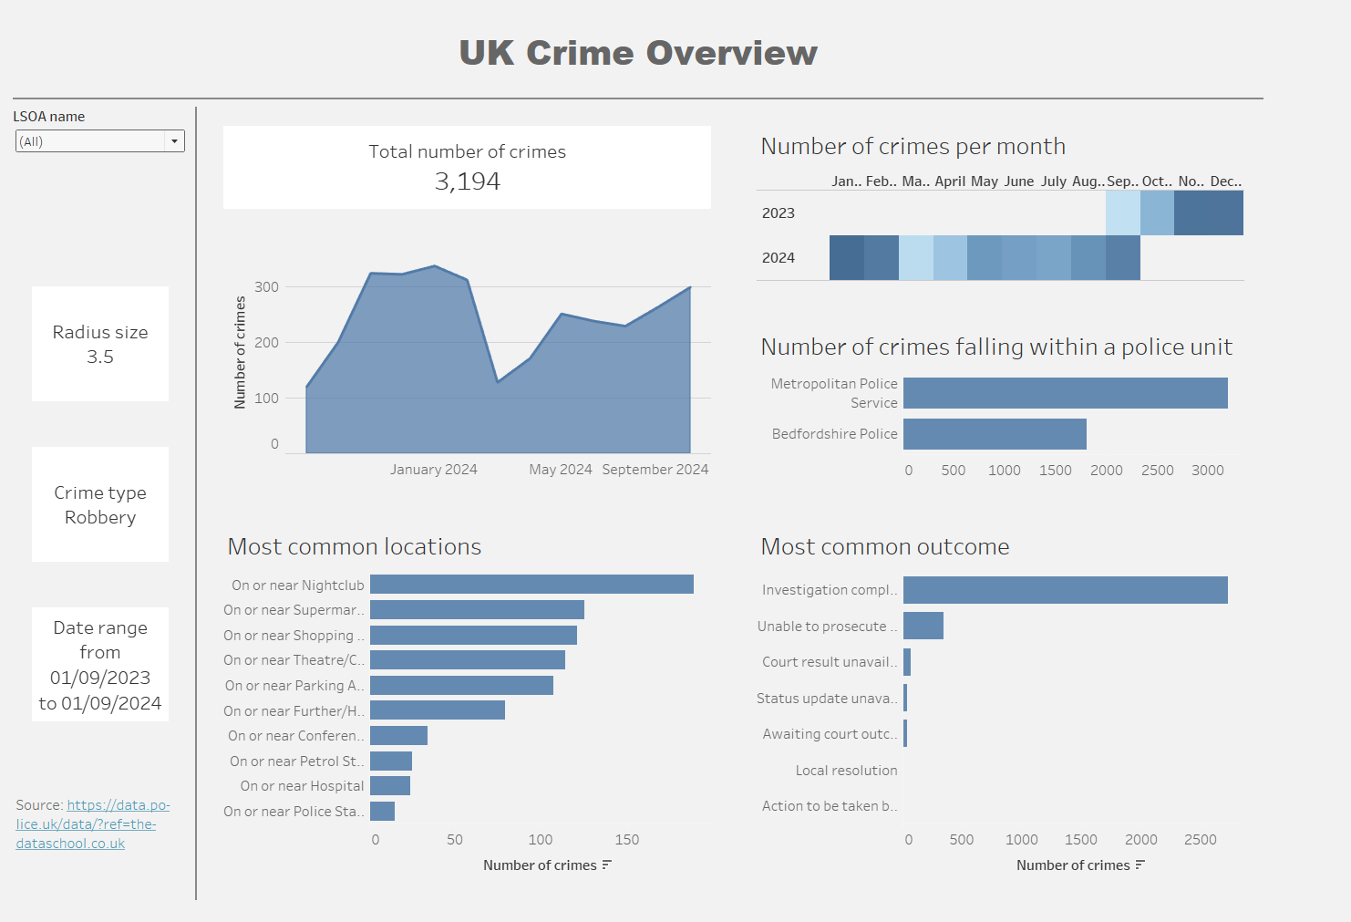Click sort icon beside locations Number of crimes
The width and height of the screenshot is (1351, 922).
[607, 865]
